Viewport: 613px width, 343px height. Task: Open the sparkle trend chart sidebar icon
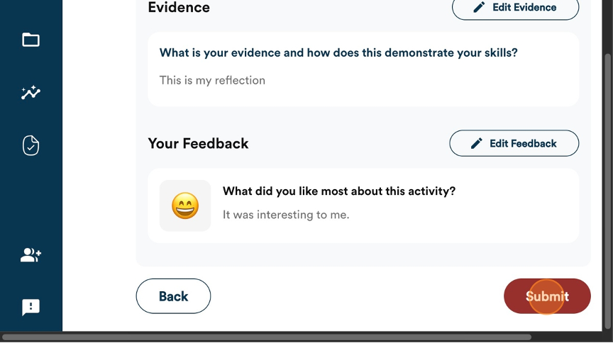click(x=31, y=93)
